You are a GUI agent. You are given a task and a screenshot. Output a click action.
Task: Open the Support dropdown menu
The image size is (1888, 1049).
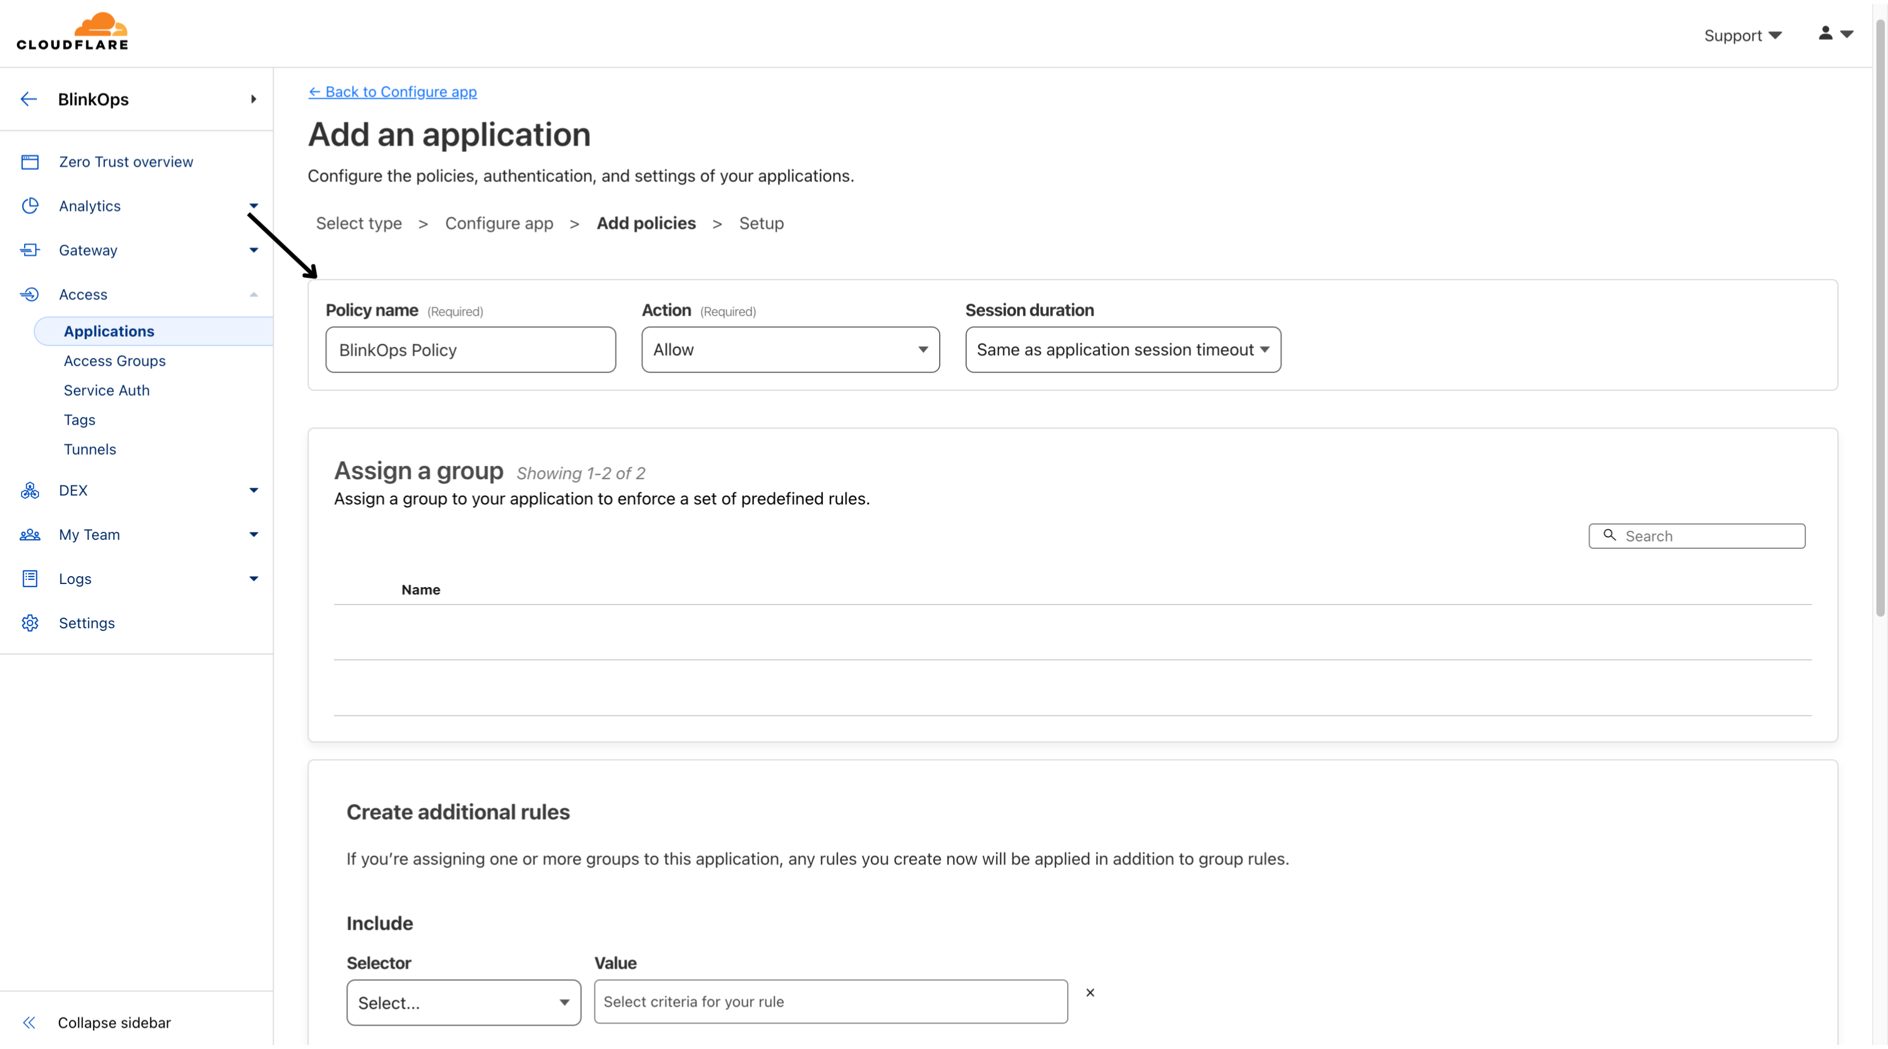(x=1742, y=35)
